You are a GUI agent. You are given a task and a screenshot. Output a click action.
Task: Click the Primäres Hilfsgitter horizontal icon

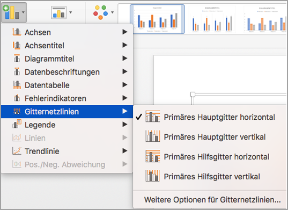tap(153, 156)
